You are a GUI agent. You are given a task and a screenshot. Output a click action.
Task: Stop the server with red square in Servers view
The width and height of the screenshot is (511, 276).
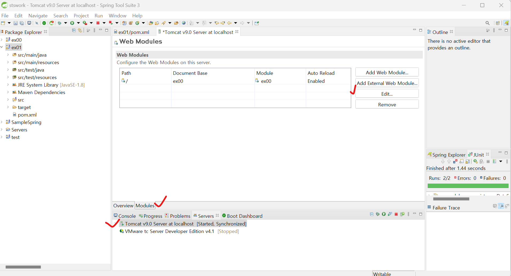coord(396,214)
